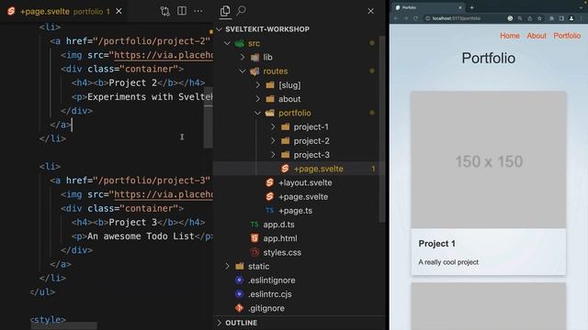Expand the project-3 folder

pos(273,155)
